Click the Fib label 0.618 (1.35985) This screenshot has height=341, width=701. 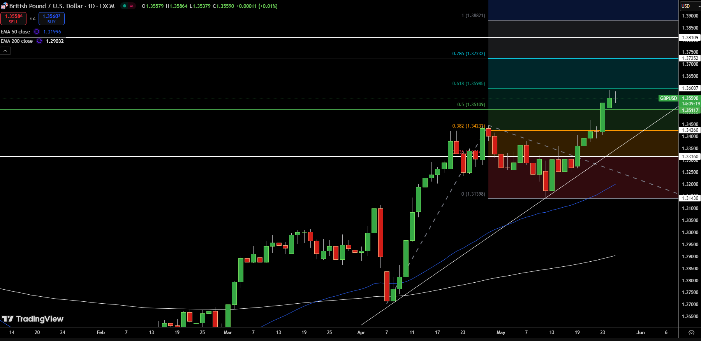coord(469,84)
